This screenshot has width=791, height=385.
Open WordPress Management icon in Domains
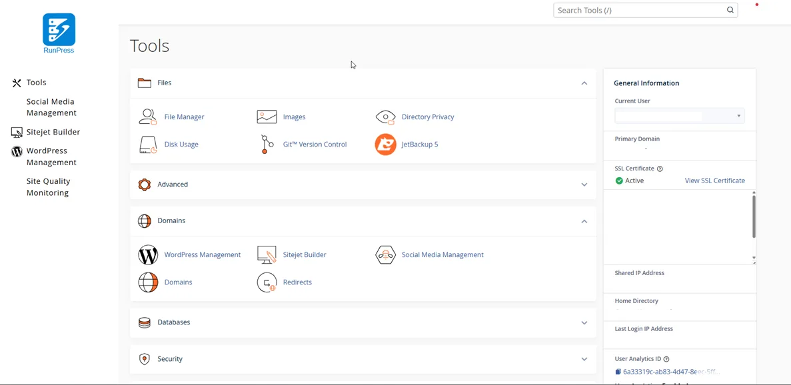click(149, 255)
